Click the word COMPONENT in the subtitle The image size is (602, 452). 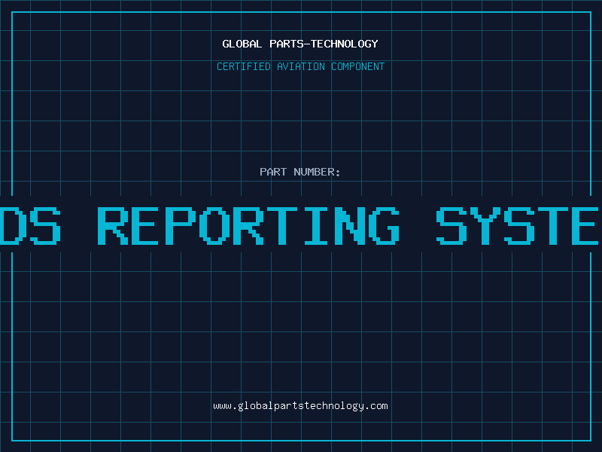pyautogui.click(x=357, y=66)
